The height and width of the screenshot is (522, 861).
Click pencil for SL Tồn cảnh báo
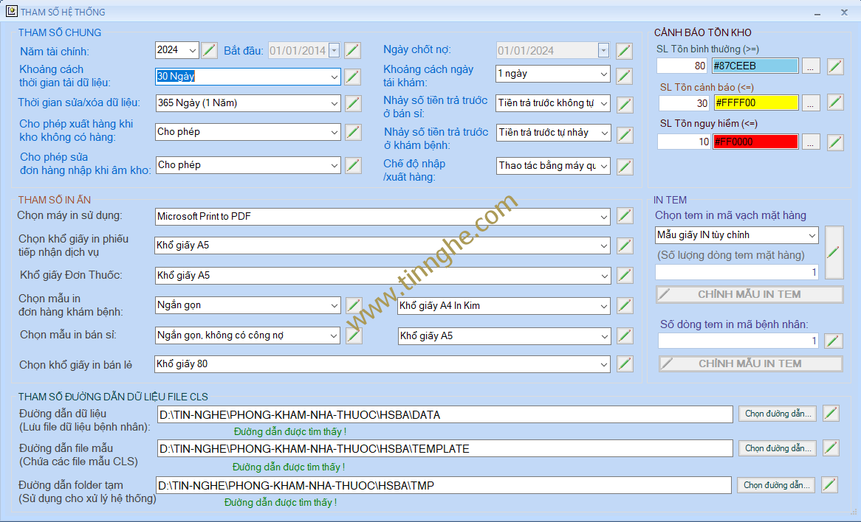(835, 102)
